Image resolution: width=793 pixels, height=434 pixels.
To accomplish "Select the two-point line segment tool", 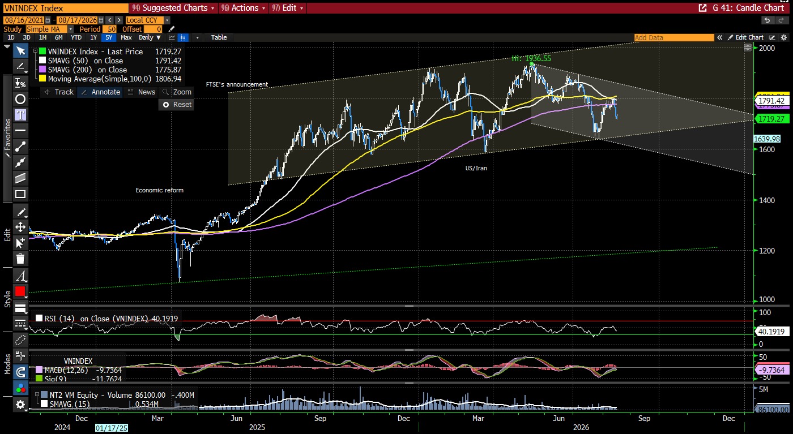I will (20, 147).
